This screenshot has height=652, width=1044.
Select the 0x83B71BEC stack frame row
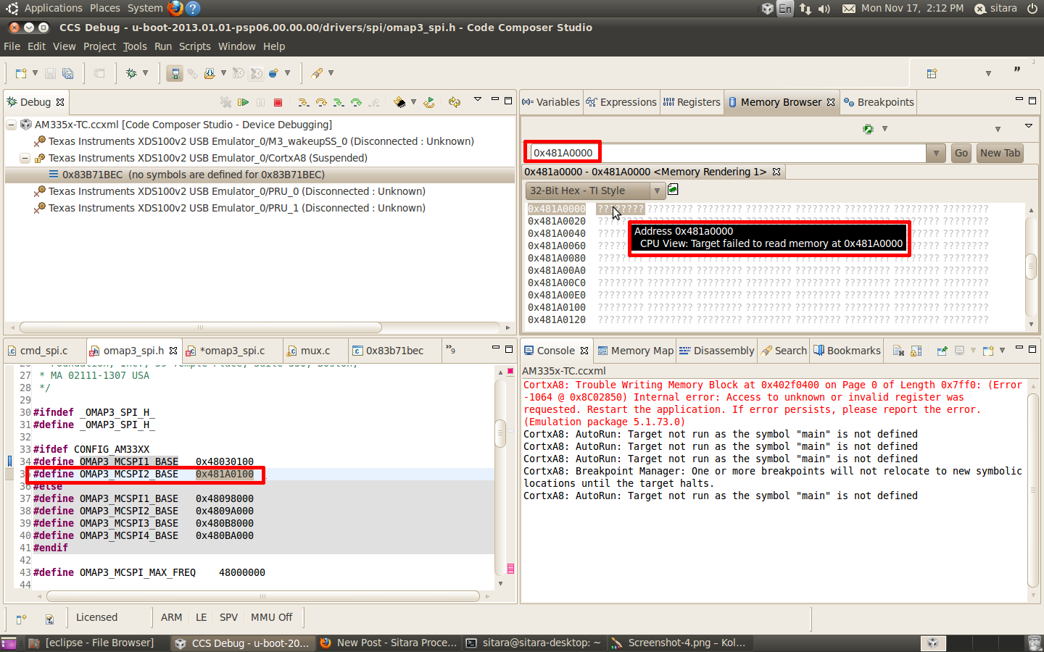point(260,175)
